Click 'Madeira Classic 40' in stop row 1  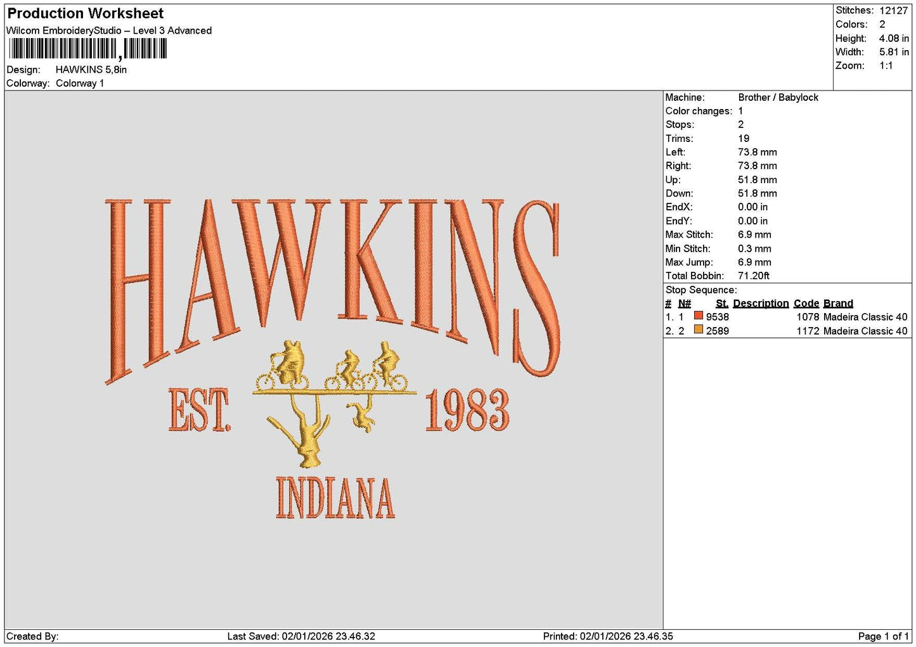[865, 317]
